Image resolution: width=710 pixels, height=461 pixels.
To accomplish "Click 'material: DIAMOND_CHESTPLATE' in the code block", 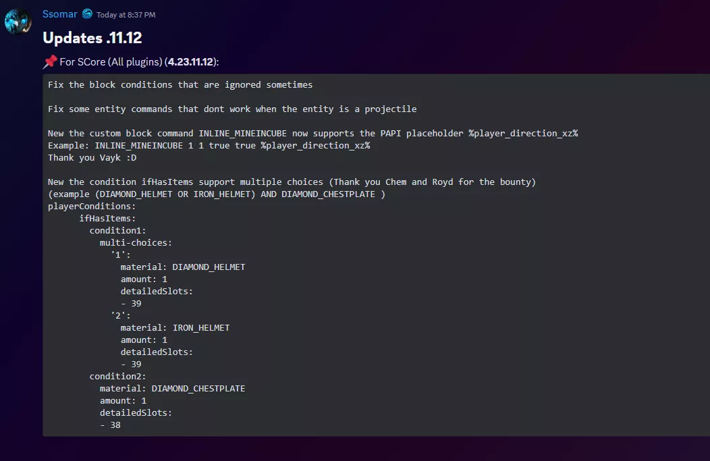I will click(x=172, y=389).
